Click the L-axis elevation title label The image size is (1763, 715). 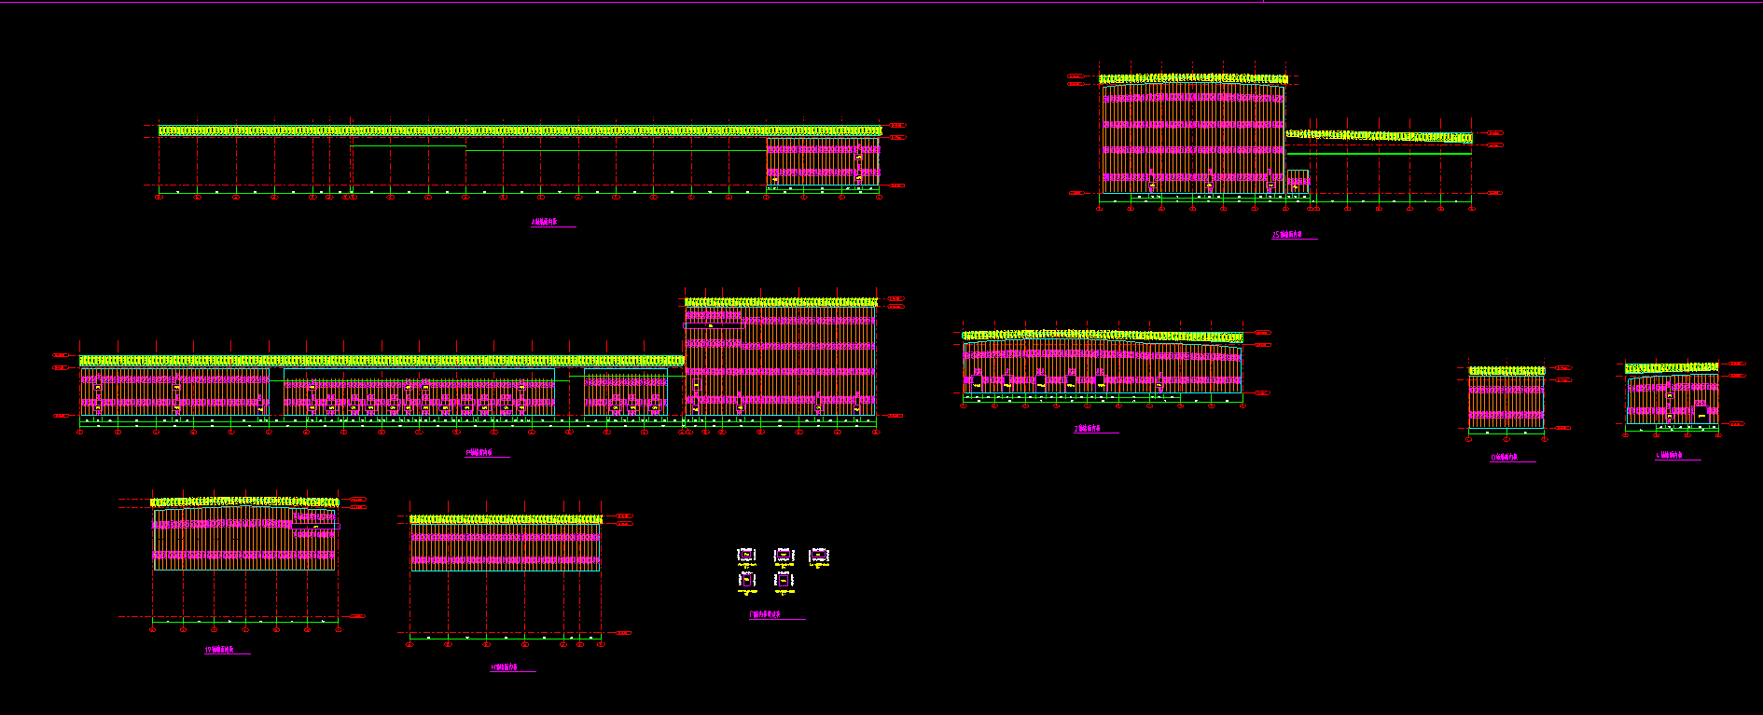(1670, 456)
